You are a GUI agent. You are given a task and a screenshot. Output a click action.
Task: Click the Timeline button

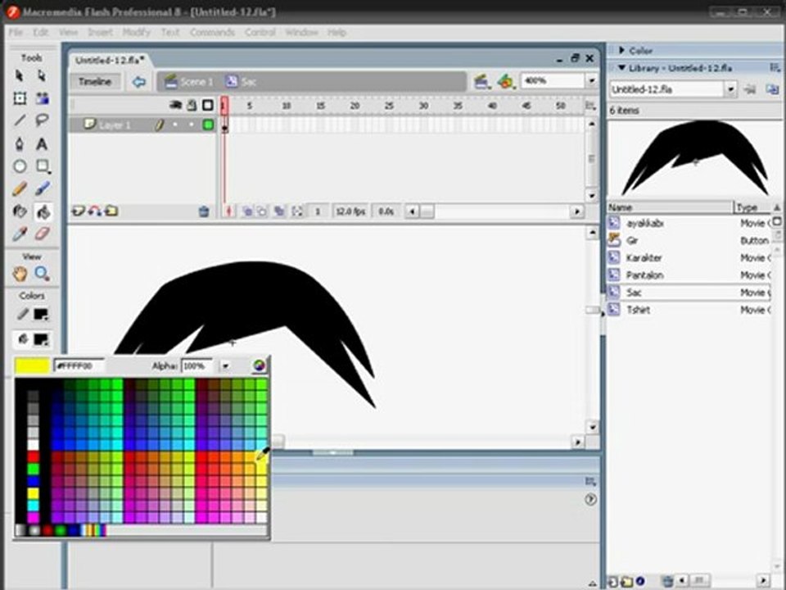pyautogui.click(x=95, y=82)
